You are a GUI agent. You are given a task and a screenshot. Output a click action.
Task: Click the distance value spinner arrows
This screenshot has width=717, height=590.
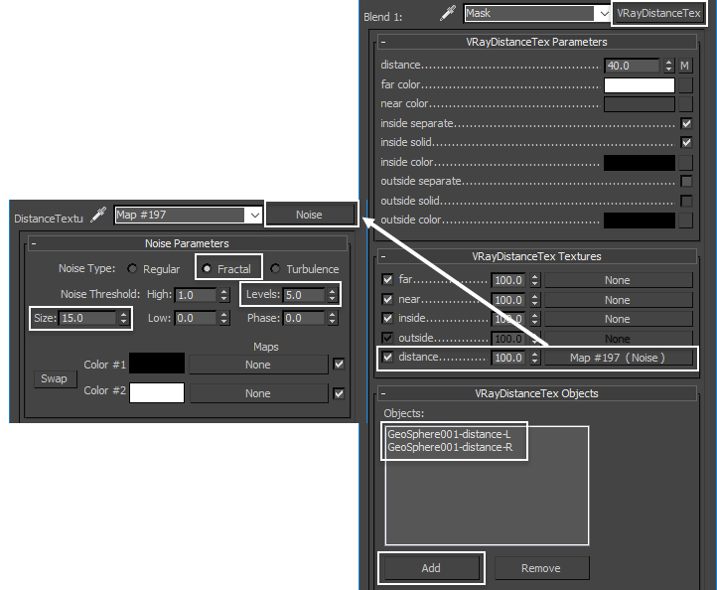(669, 66)
